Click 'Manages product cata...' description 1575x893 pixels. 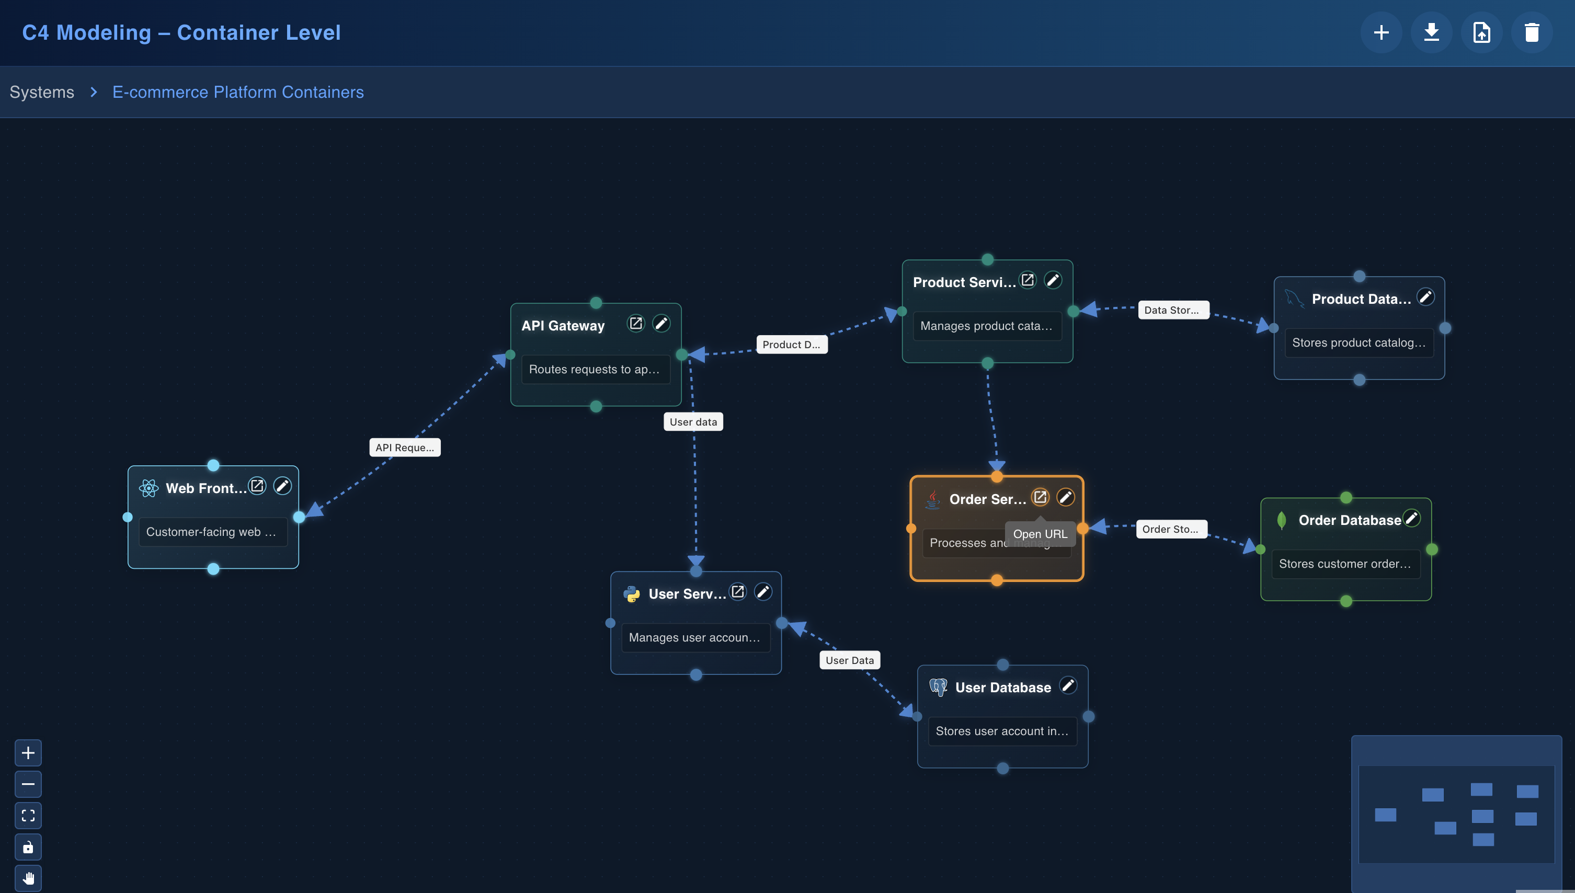tap(987, 326)
